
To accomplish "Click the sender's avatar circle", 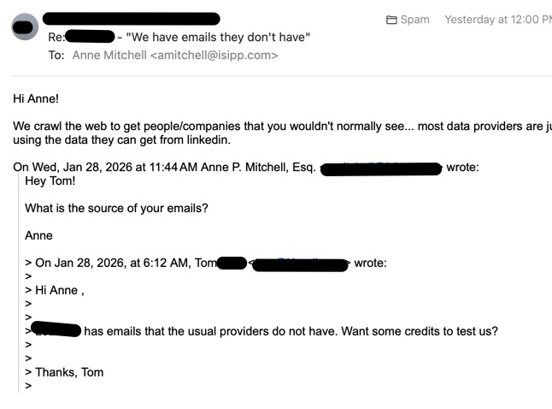I will (x=24, y=27).
